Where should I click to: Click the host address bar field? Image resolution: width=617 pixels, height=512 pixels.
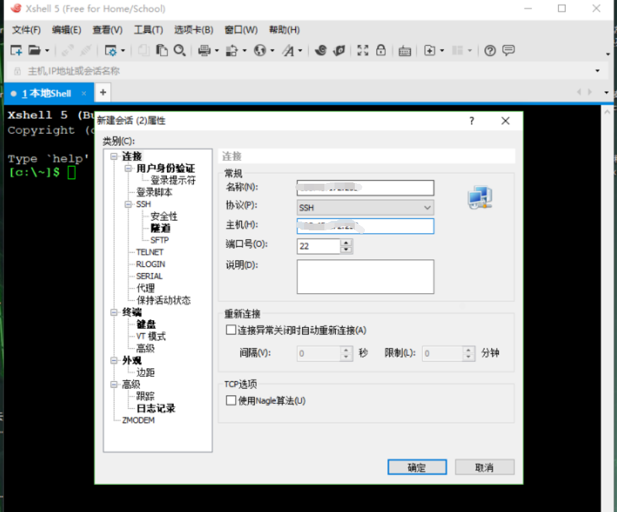(x=307, y=71)
